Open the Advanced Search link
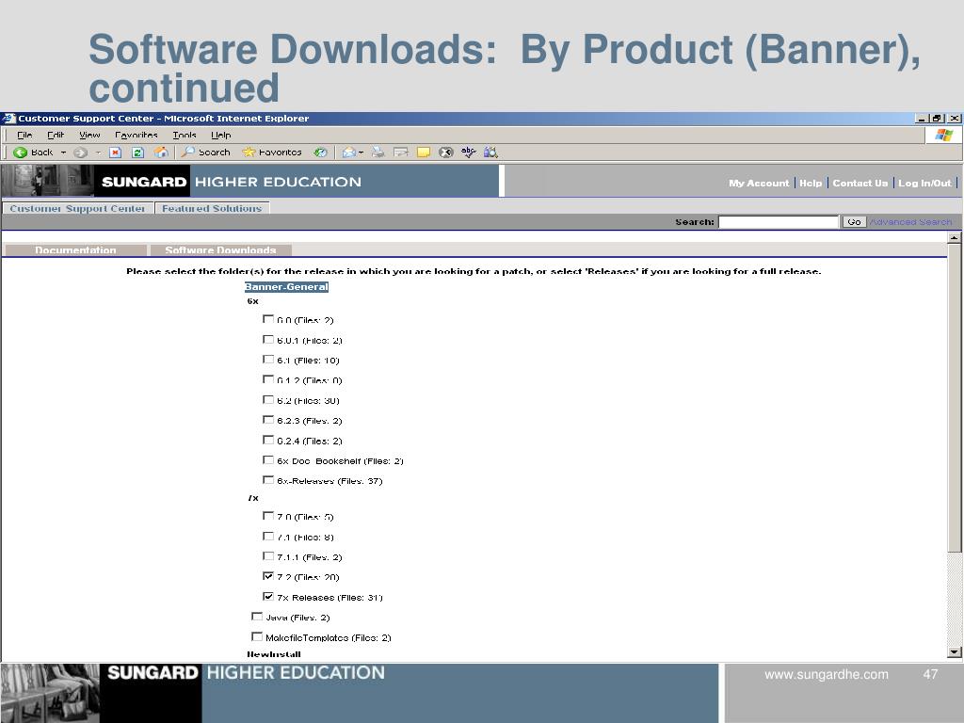The width and height of the screenshot is (964, 723). pos(910,222)
